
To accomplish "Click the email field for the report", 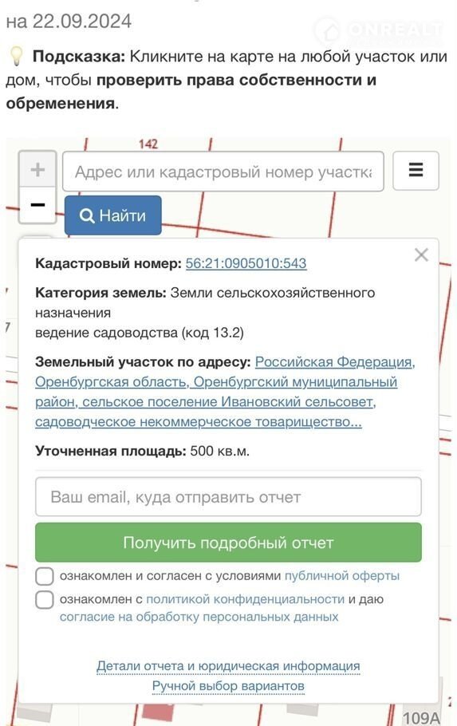I will point(228,497).
